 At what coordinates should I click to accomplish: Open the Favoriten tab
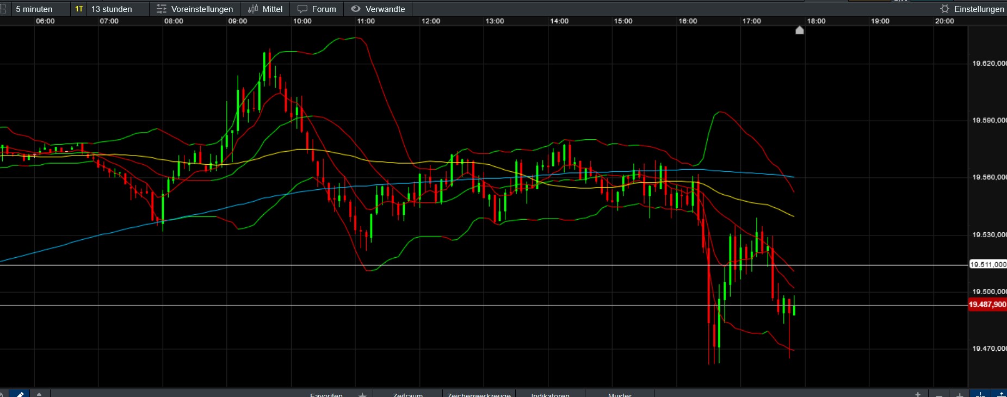tap(326, 395)
